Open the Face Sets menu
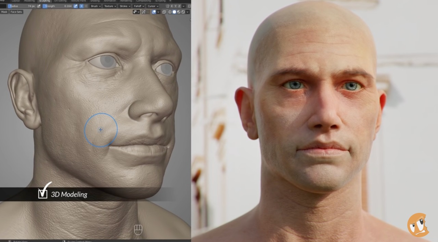 point(16,12)
